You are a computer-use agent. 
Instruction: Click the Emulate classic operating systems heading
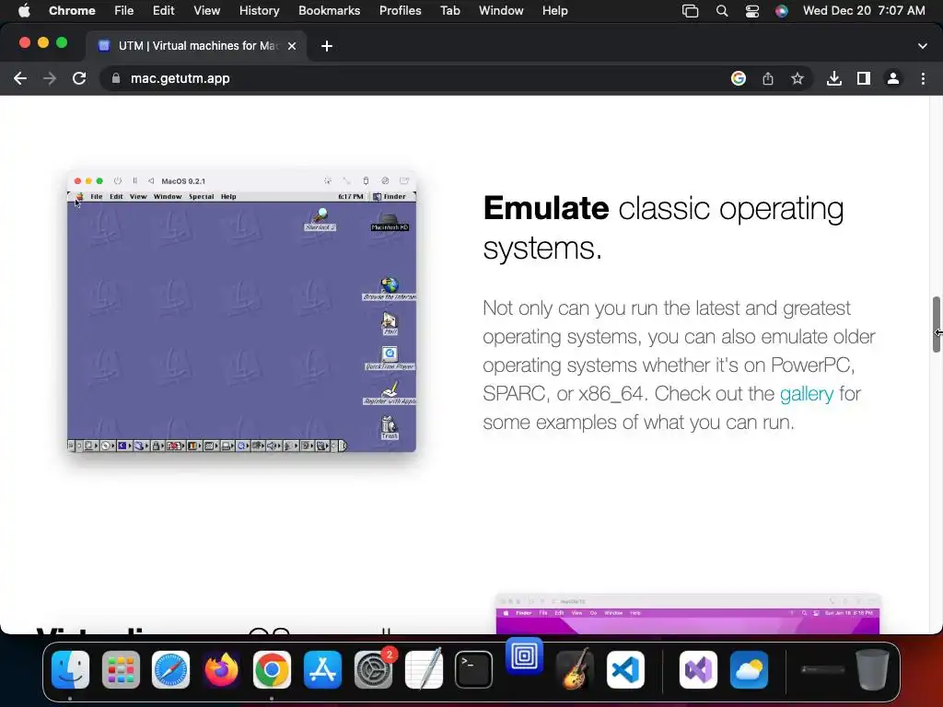pyautogui.click(x=663, y=228)
